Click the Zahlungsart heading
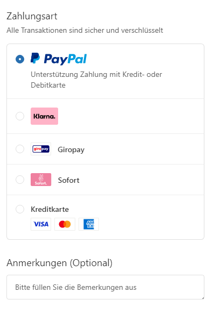This screenshot has height=314, width=213. [x=32, y=16]
